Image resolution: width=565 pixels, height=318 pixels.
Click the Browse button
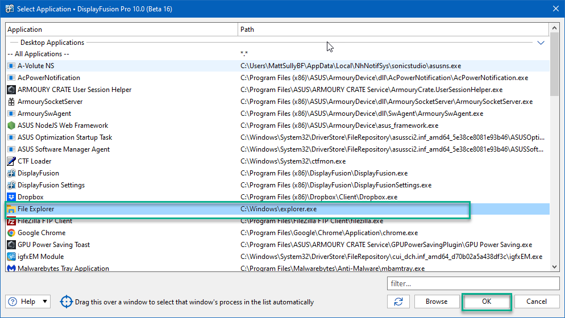(x=437, y=302)
